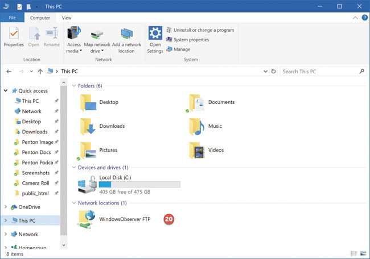The image size is (370, 259).
Task: Click in the Search This PC field
Action: click(x=319, y=72)
